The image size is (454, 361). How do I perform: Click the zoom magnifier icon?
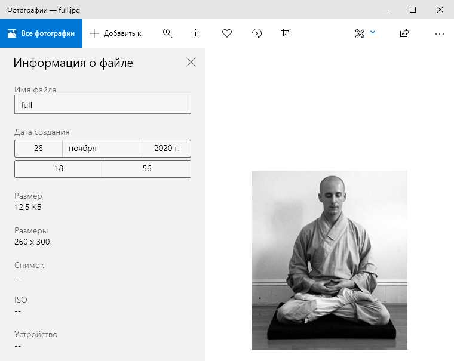click(167, 33)
